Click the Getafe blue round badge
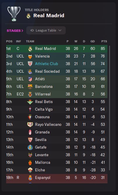118x195 pixels. 30,147
